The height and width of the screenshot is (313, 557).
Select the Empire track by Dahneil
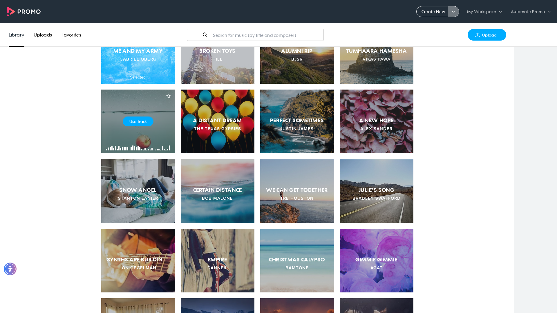click(x=218, y=261)
